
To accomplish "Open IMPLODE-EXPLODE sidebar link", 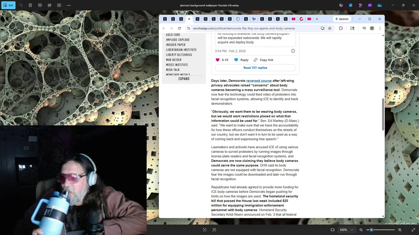I will coord(178,40).
